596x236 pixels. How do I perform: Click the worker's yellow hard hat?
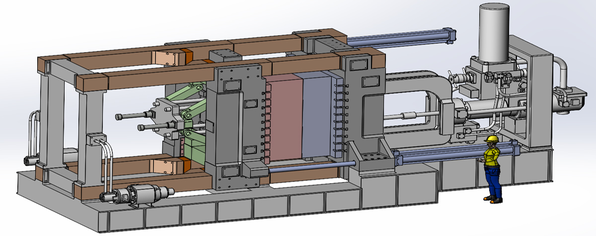pyautogui.click(x=492, y=139)
